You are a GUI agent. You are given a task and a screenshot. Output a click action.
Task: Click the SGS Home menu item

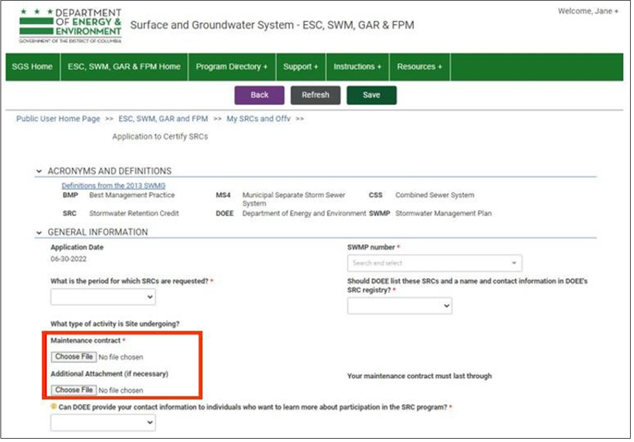[x=32, y=67]
